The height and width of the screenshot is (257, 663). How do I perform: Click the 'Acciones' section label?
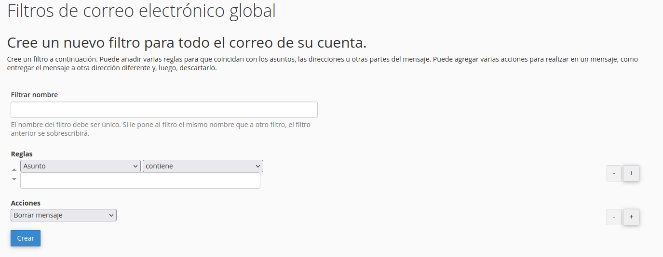[x=26, y=203]
